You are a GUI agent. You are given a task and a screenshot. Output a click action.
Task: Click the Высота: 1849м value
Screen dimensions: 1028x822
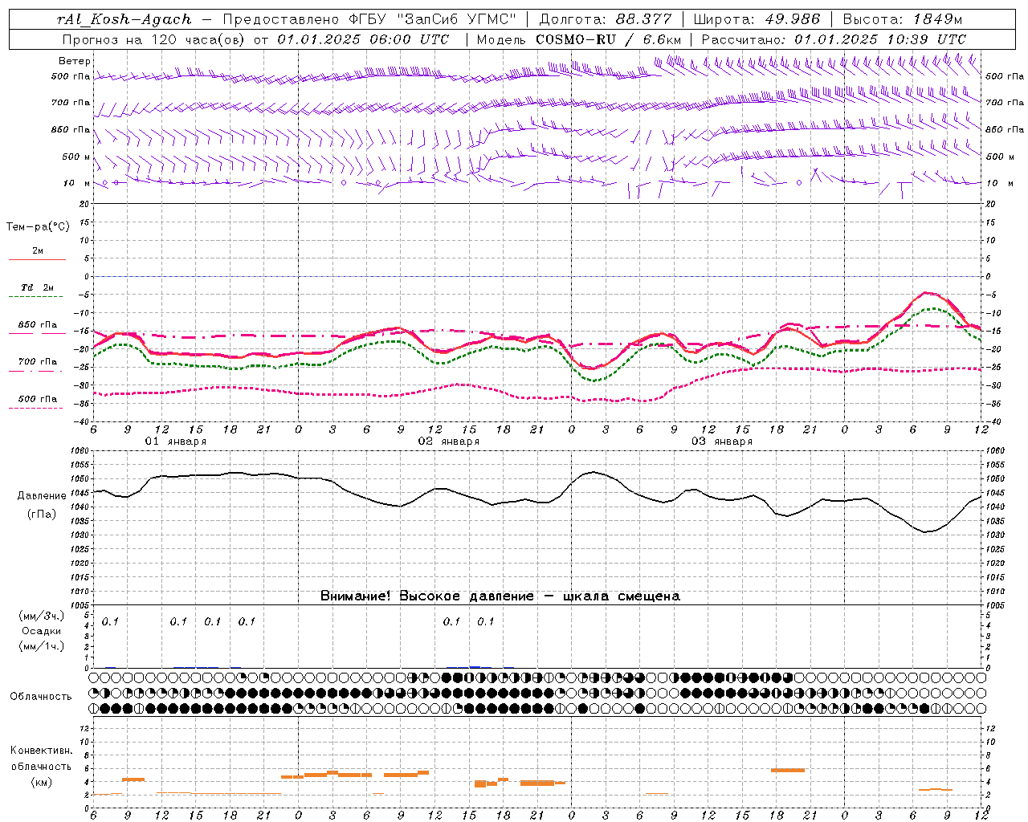tap(902, 20)
